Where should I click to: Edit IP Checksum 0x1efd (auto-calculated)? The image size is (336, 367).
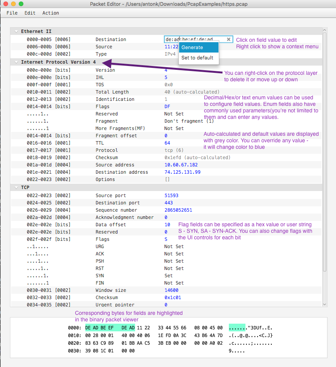(197, 158)
